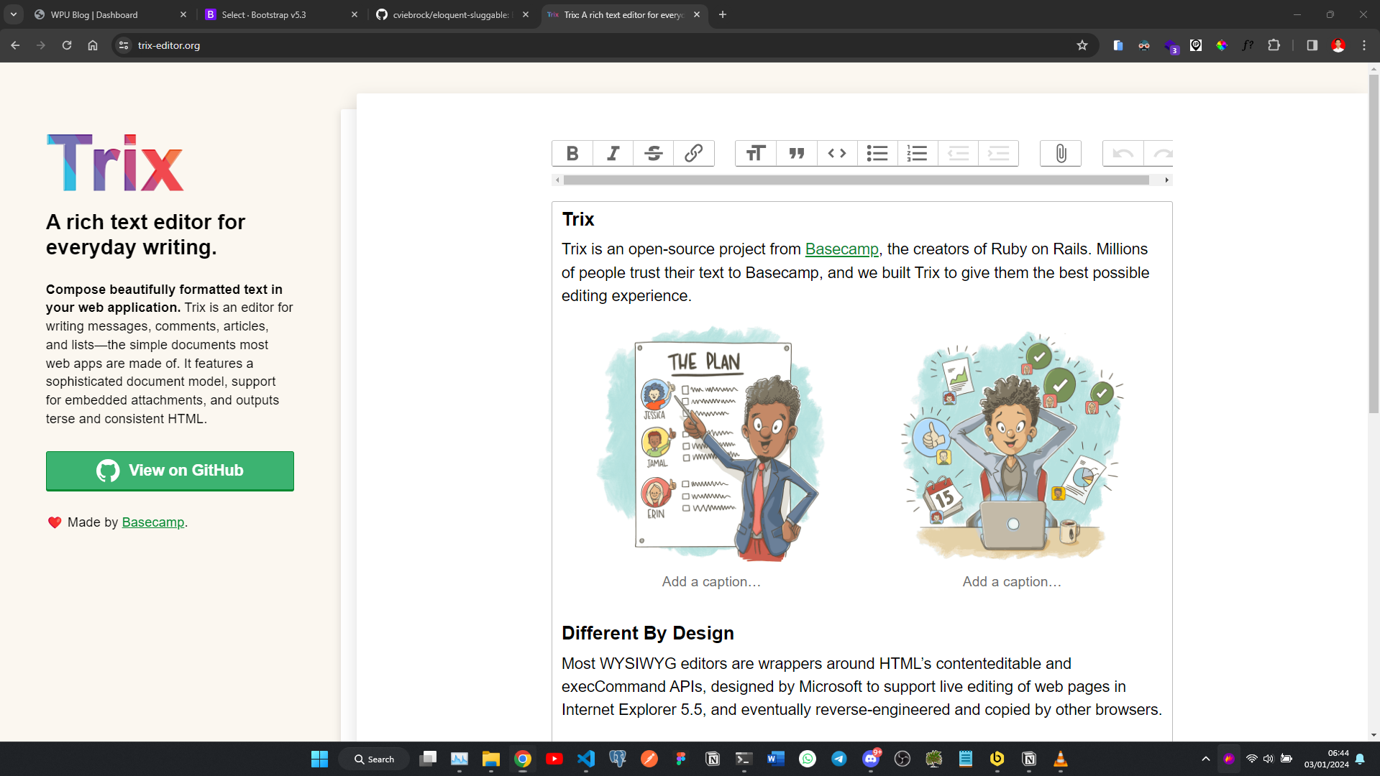Launch Visual Studio Code from the taskbar
1380x776 pixels.
(586, 759)
